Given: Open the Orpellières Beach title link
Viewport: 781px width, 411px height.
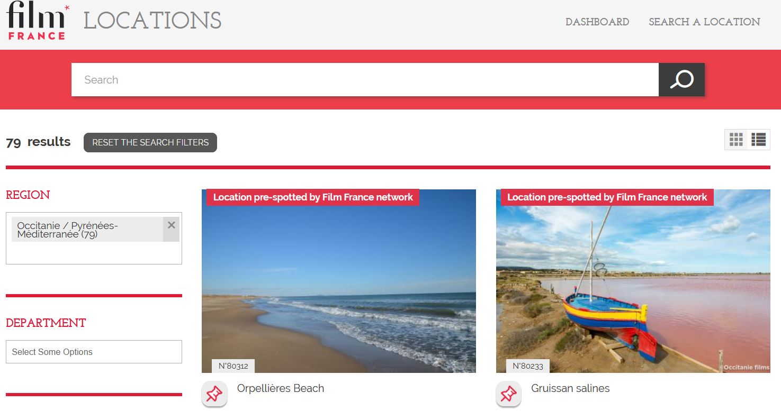Looking at the screenshot, I should coord(281,388).
